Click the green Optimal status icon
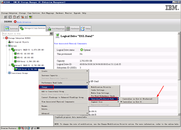Viewport: 181px width, 130px height. point(81,50)
